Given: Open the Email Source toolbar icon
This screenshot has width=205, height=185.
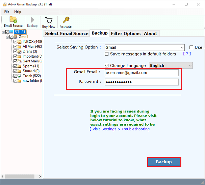Looking at the screenshot, I should click(x=13, y=20).
